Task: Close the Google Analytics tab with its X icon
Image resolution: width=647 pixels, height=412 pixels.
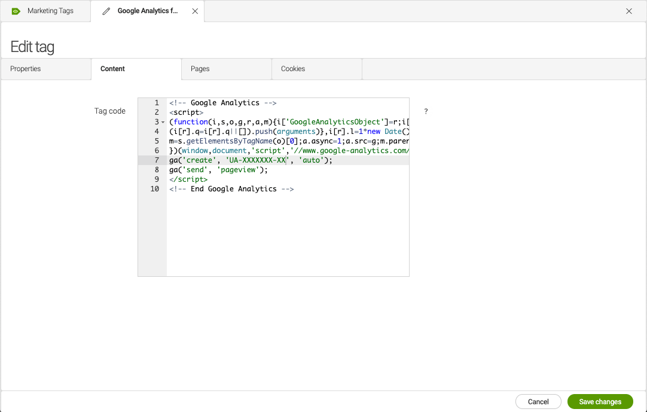Action: pyautogui.click(x=194, y=11)
